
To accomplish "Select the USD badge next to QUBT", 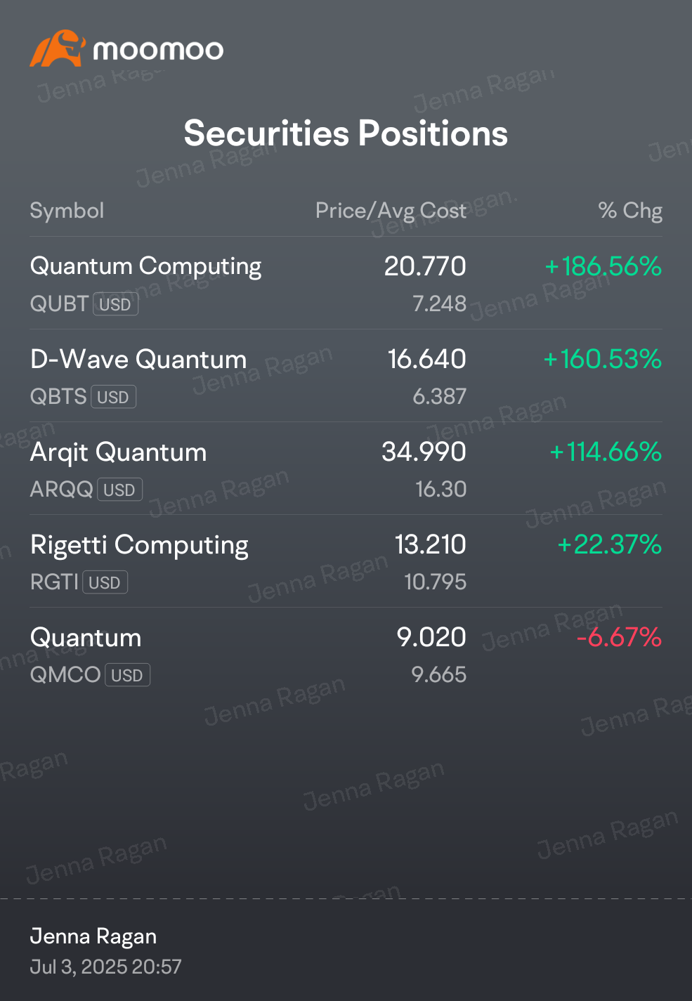I will coord(115,304).
